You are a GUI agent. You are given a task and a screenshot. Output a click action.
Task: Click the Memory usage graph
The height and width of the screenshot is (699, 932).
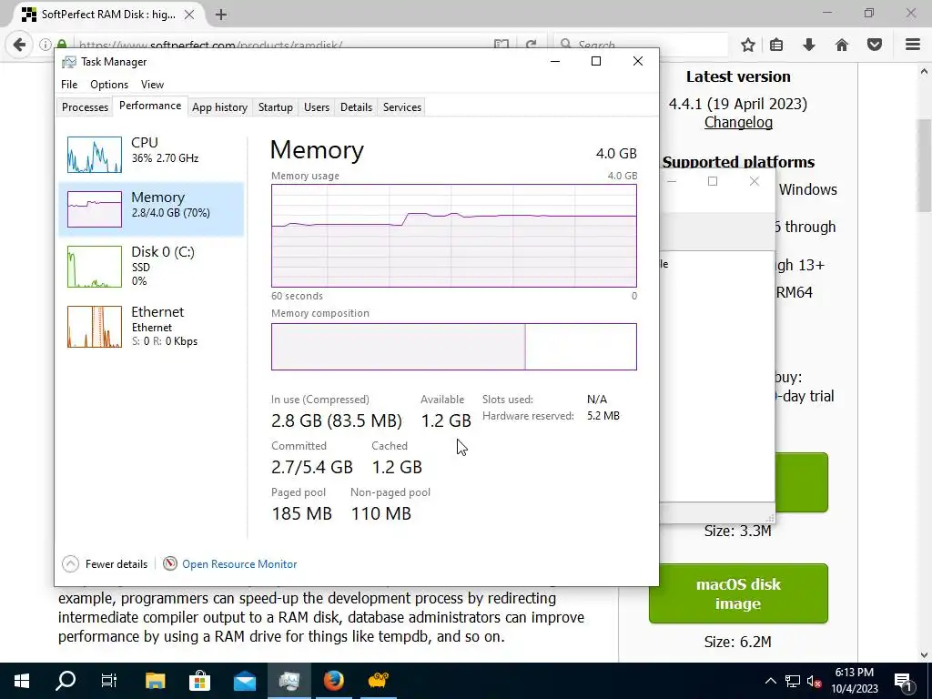[x=453, y=236]
